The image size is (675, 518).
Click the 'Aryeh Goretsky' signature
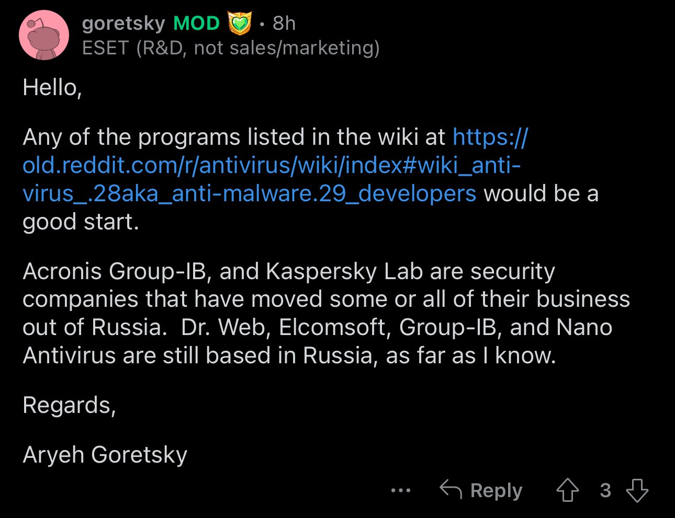[105, 455]
